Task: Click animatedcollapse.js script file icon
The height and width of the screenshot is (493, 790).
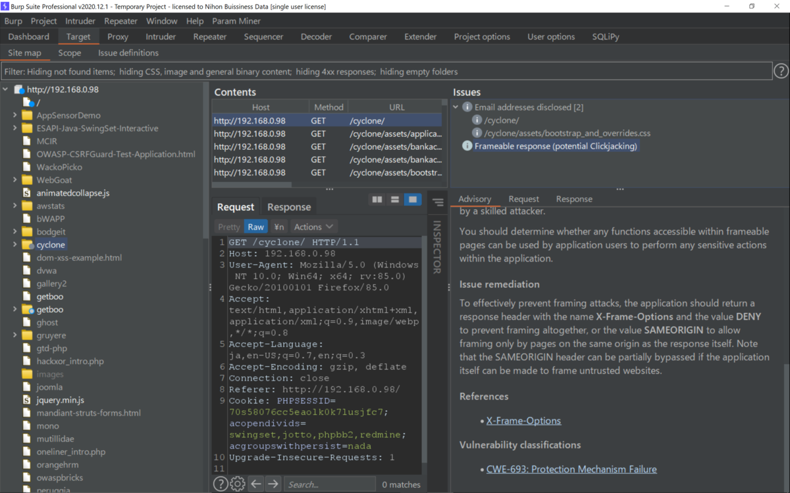Action: 27,193
